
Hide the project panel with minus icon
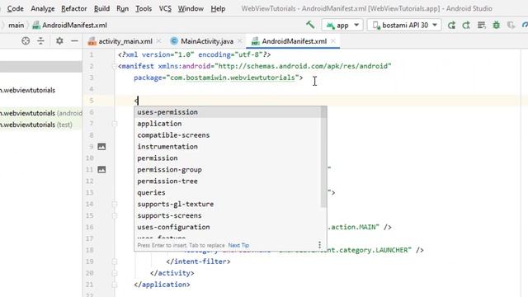[74, 41]
